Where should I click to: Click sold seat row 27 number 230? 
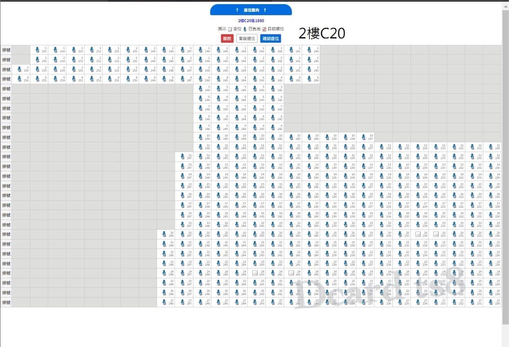click(x=491, y=302)
